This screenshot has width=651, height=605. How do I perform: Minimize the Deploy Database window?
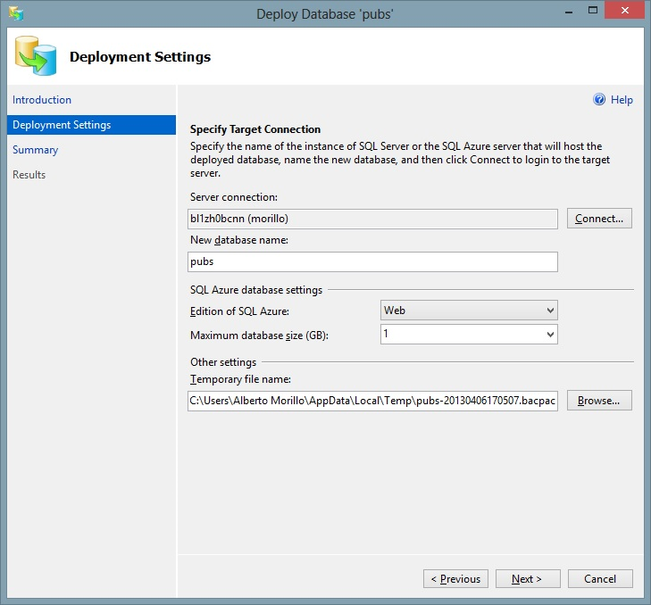(x=569, y=12)
